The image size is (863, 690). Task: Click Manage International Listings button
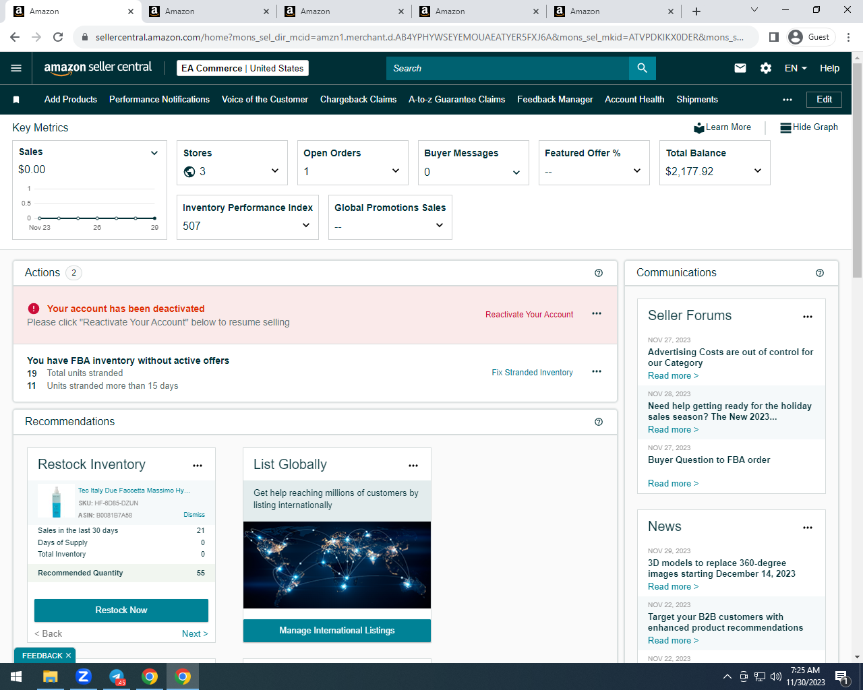tap(337, 631)
